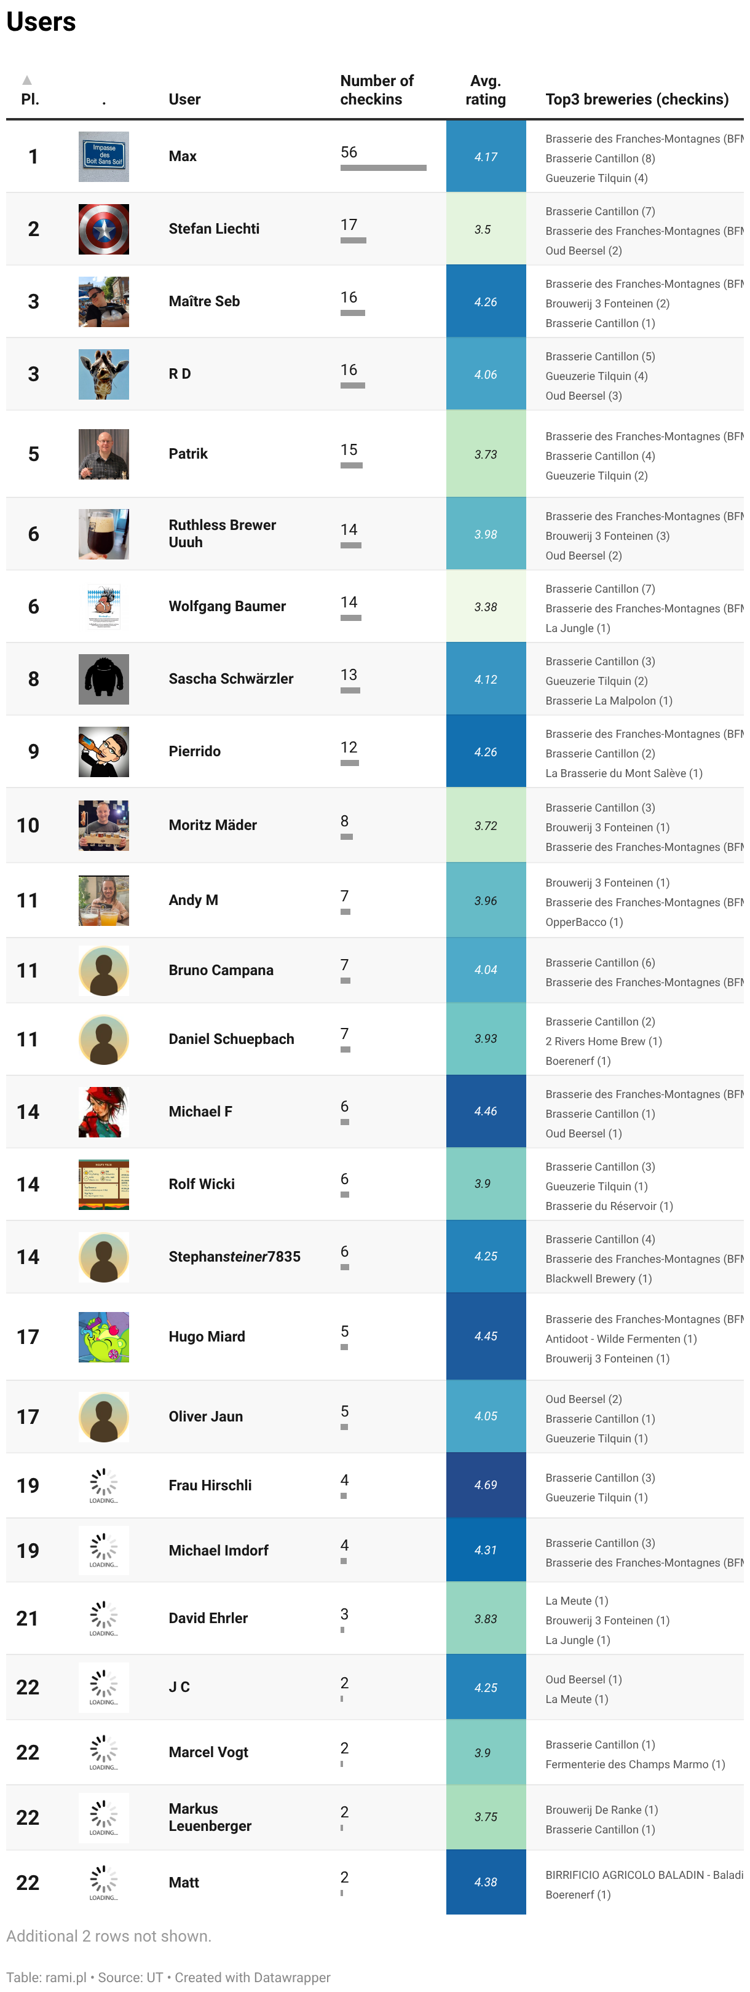Viewport: 750px width, 1992px height.
Task: Sort by Avg. rating column header
Action: point(486,90)
